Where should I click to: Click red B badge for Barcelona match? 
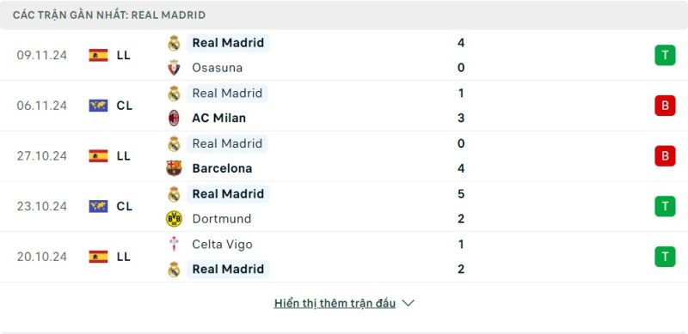click(665, 156)
